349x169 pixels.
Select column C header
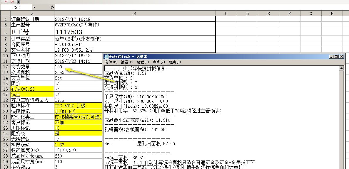coord(226,13)
